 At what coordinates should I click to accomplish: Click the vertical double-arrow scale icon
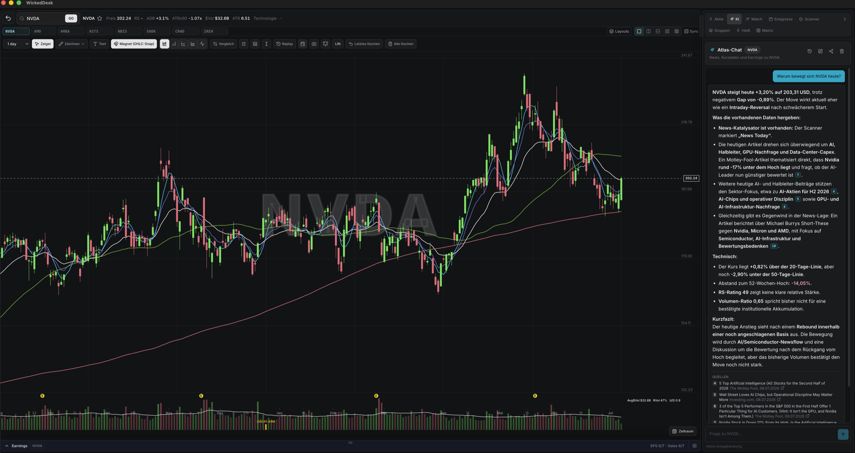click(x=266, y=44)
